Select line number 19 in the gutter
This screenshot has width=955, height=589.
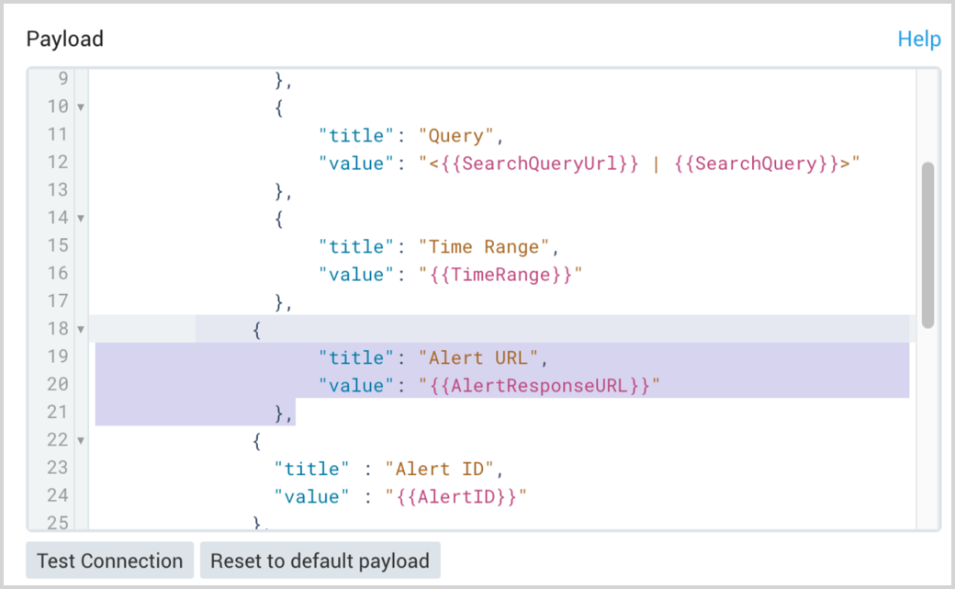point(57,357)
